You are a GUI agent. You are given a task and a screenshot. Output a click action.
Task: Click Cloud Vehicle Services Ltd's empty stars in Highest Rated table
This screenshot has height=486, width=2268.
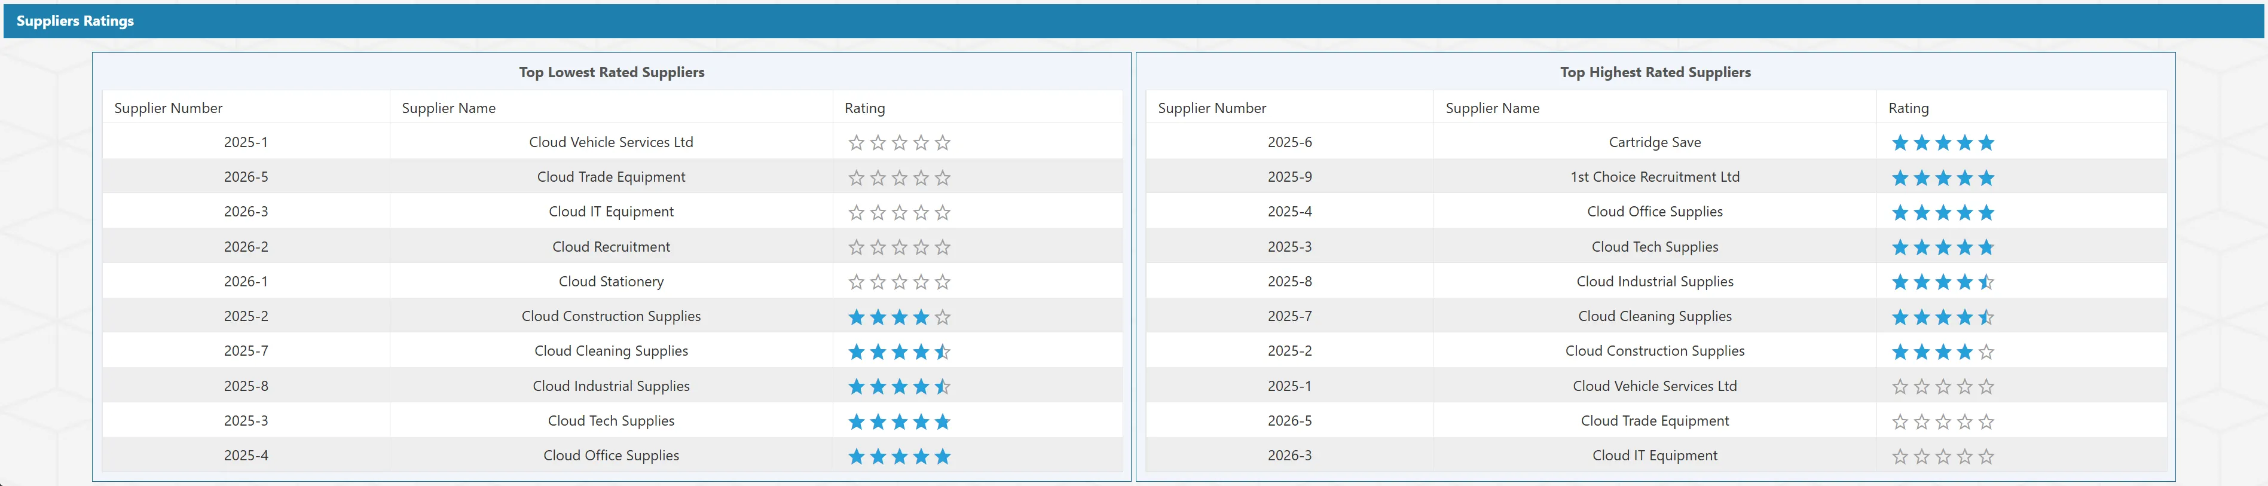pyautogui.click(x=1943, y=387)
